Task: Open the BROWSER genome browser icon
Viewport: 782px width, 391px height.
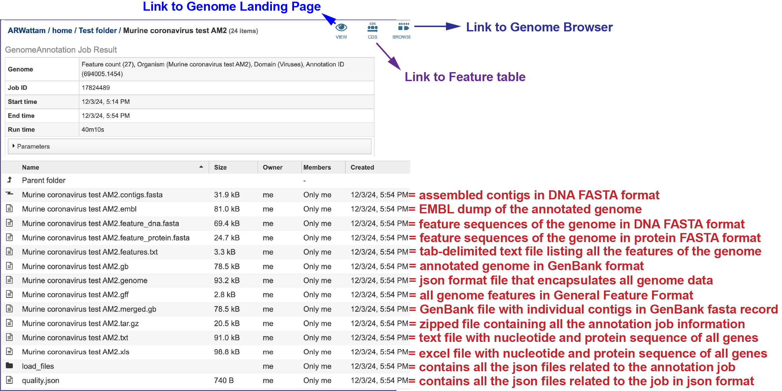Action: click(x=402, y=31)
